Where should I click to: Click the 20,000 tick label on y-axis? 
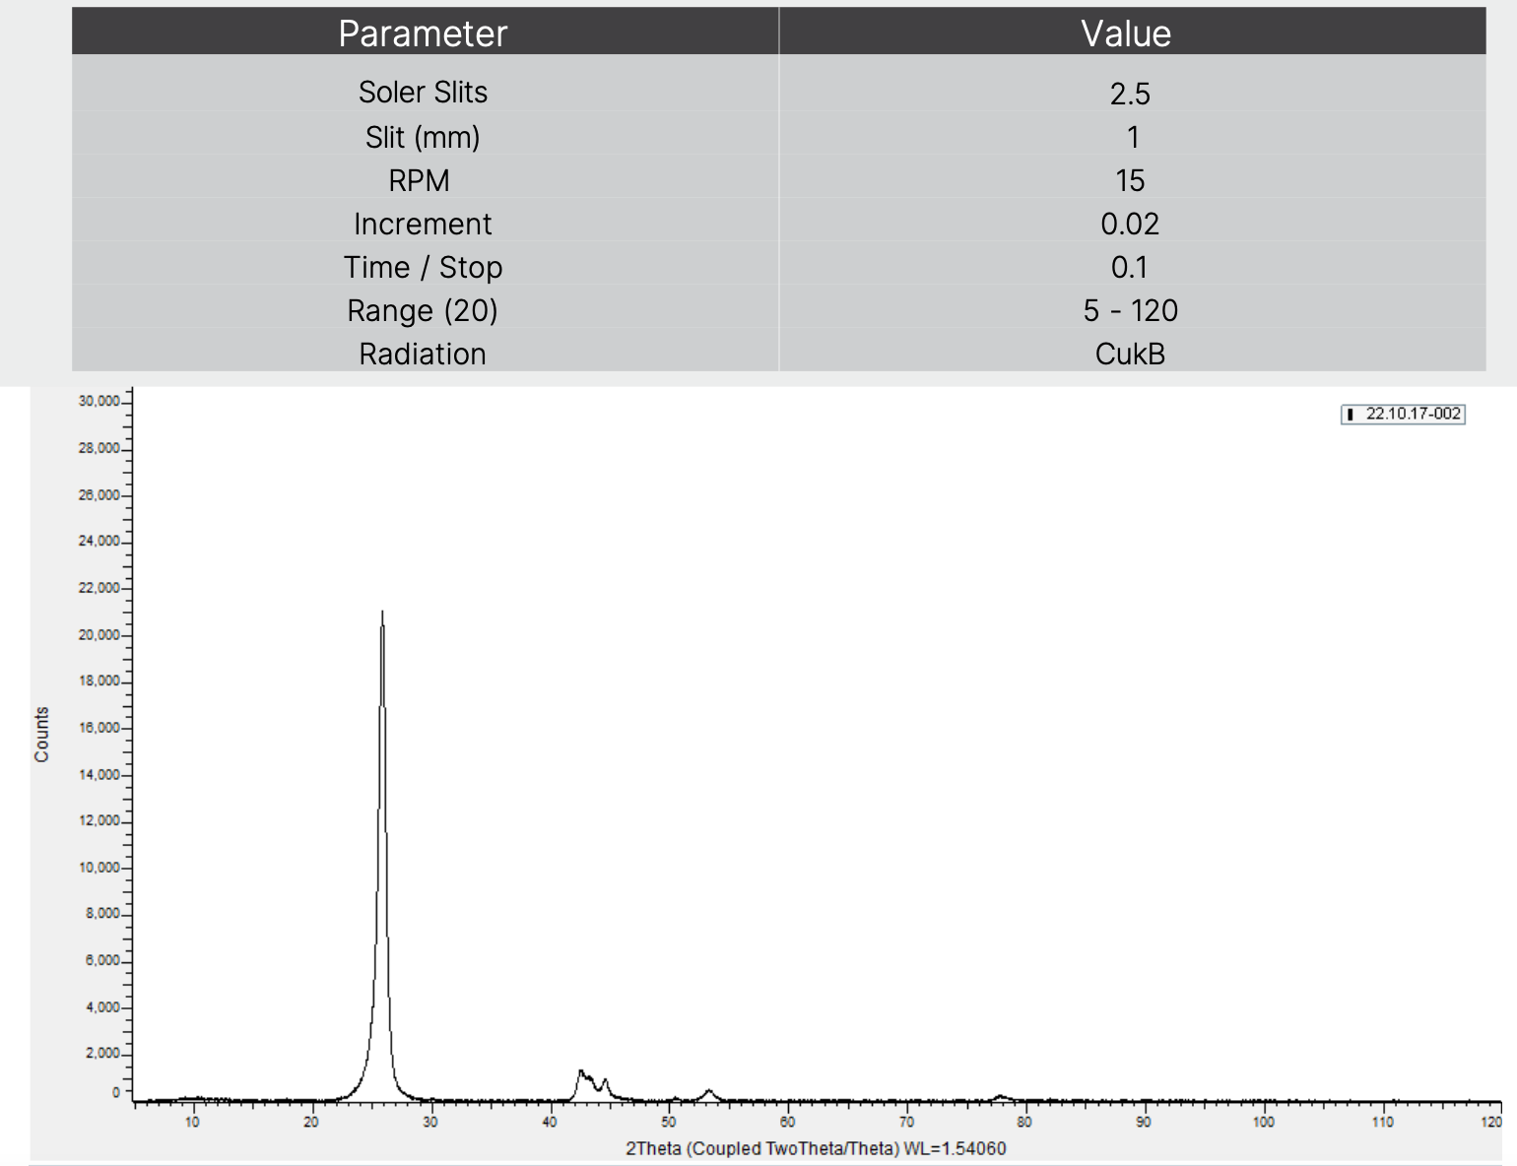pyautogui.click(x=99, y=635)
